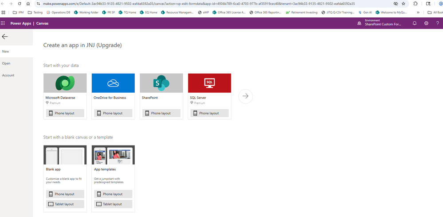Click the App templates preview thumbnail

click(113, 155)
